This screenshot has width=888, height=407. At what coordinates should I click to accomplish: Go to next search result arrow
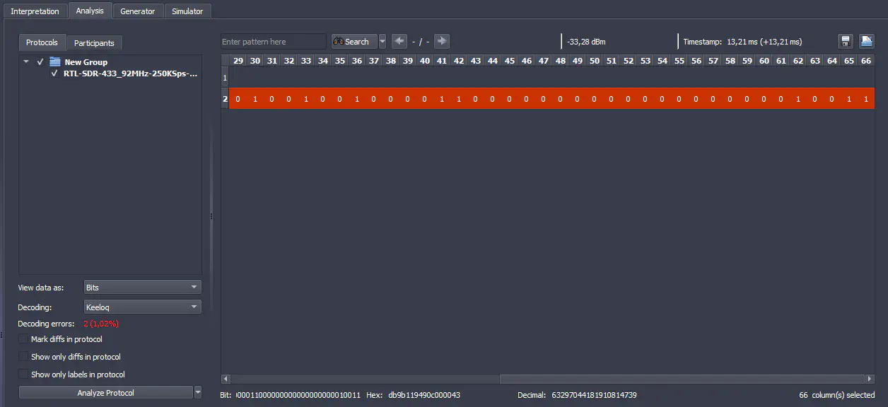tap(442, 42)
